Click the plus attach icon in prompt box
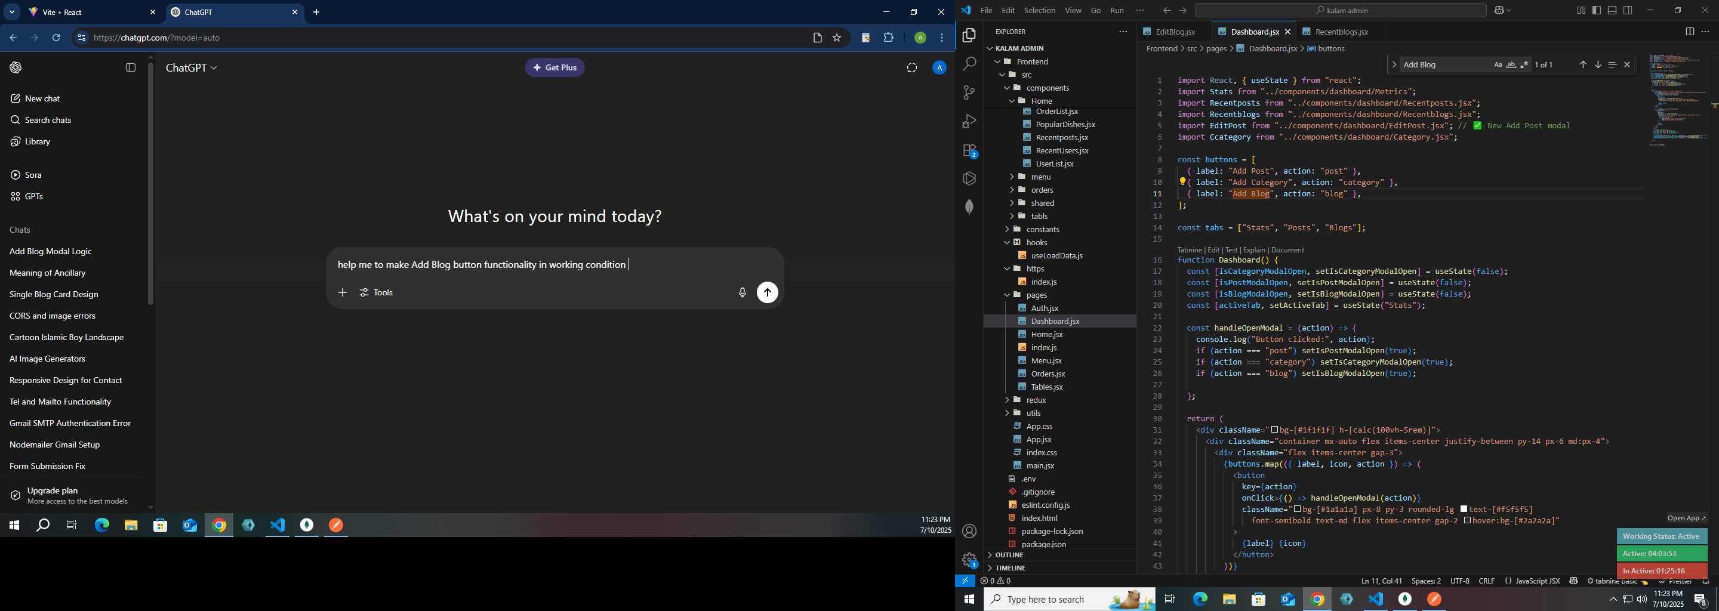 343,293
